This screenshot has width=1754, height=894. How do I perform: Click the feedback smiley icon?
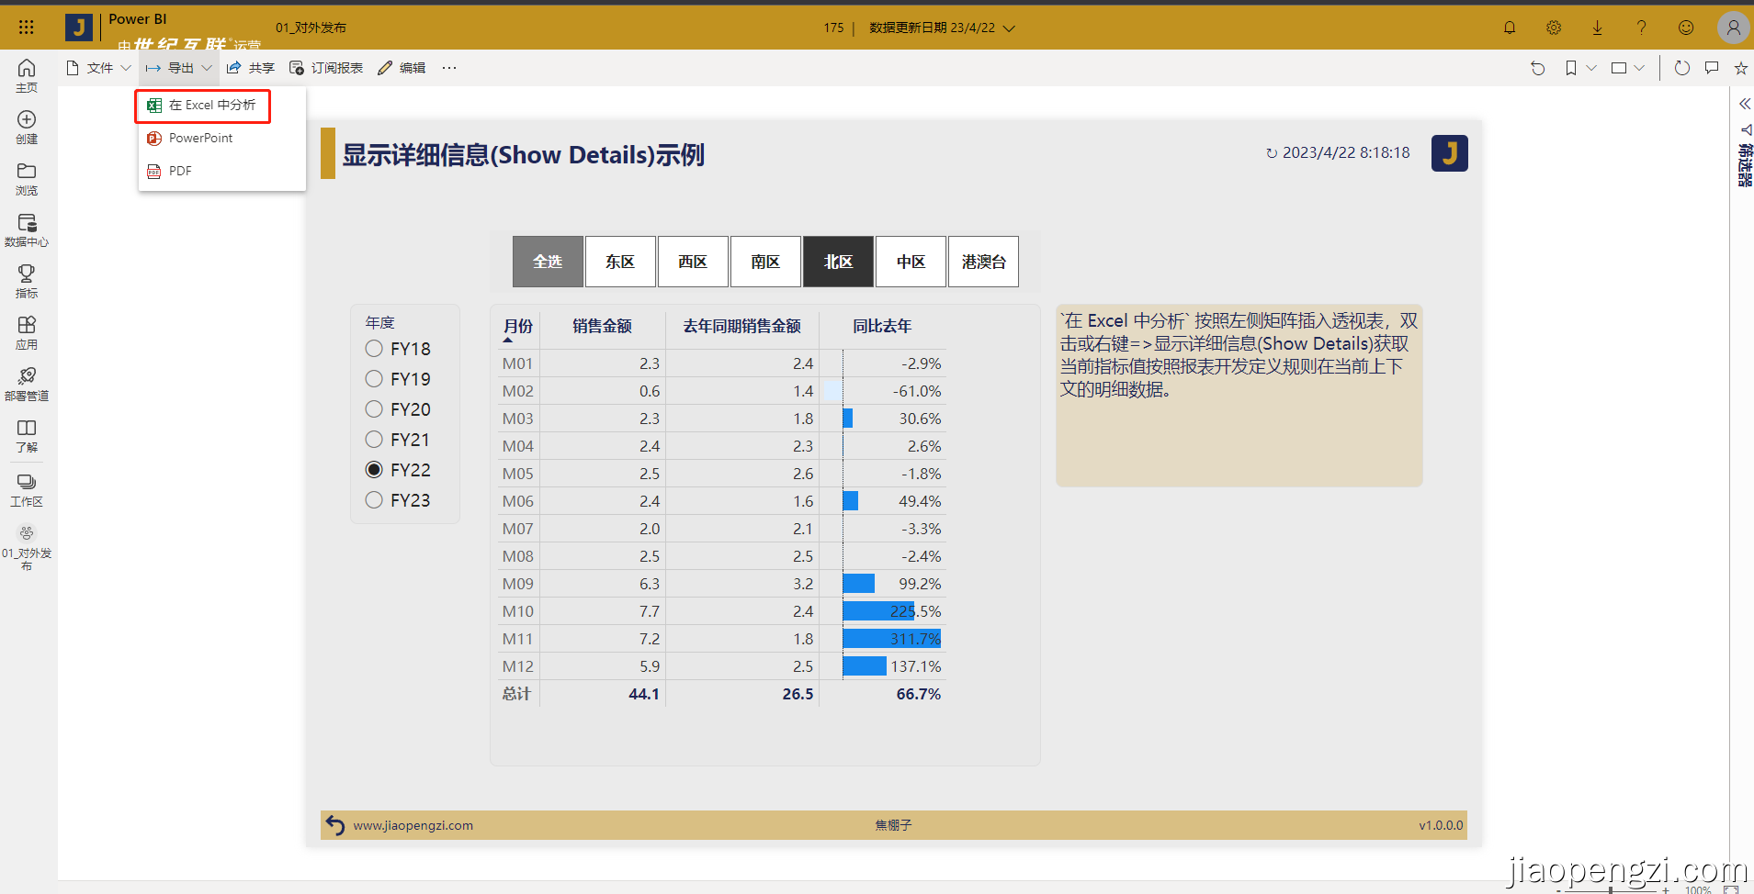1686,28
